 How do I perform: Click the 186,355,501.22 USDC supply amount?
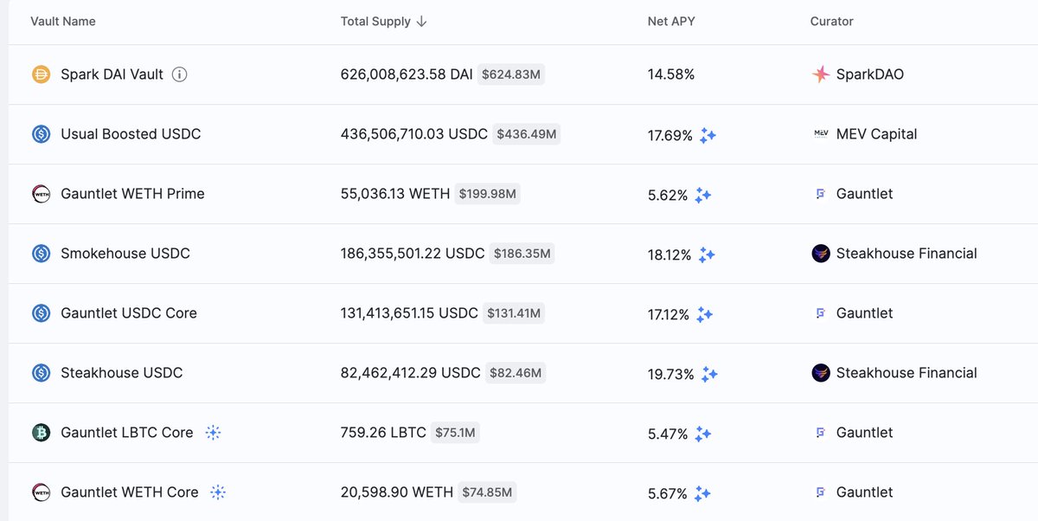(x=413, y=254)
